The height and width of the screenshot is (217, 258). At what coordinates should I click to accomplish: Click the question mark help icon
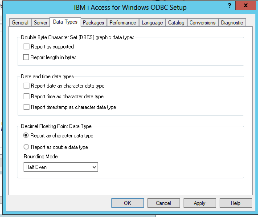coord(229,6)
